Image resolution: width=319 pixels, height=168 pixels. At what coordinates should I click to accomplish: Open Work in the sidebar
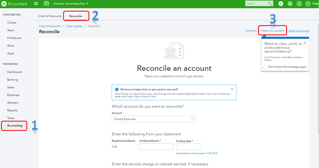point(11,46)
